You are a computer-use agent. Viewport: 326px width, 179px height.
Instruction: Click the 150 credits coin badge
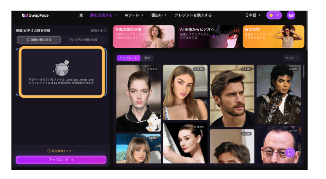(x=274, y=15)
